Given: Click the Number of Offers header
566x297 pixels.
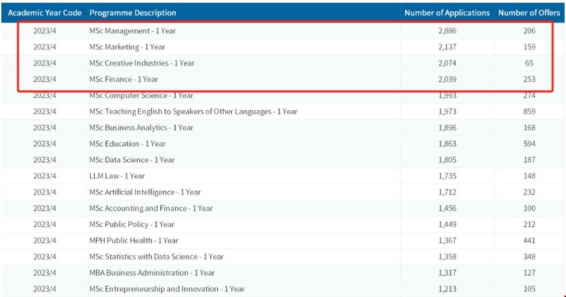Looking at the screenshot, I should point(529,13).
